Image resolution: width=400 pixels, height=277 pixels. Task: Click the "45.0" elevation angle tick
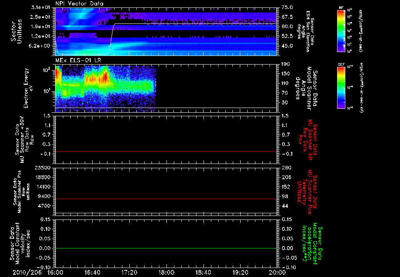[287, 46]
